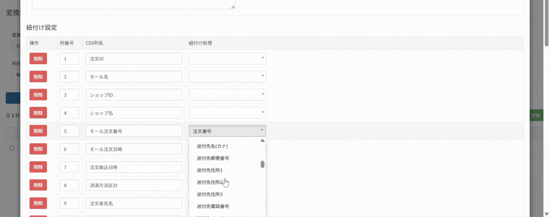Delete row 8 決済方法区分

click(38, 185)
